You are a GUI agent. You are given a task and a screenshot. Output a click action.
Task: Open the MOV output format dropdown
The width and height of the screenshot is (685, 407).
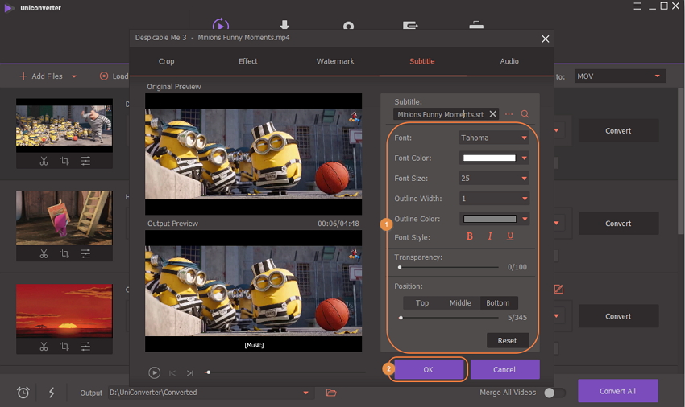click(620, 76)
